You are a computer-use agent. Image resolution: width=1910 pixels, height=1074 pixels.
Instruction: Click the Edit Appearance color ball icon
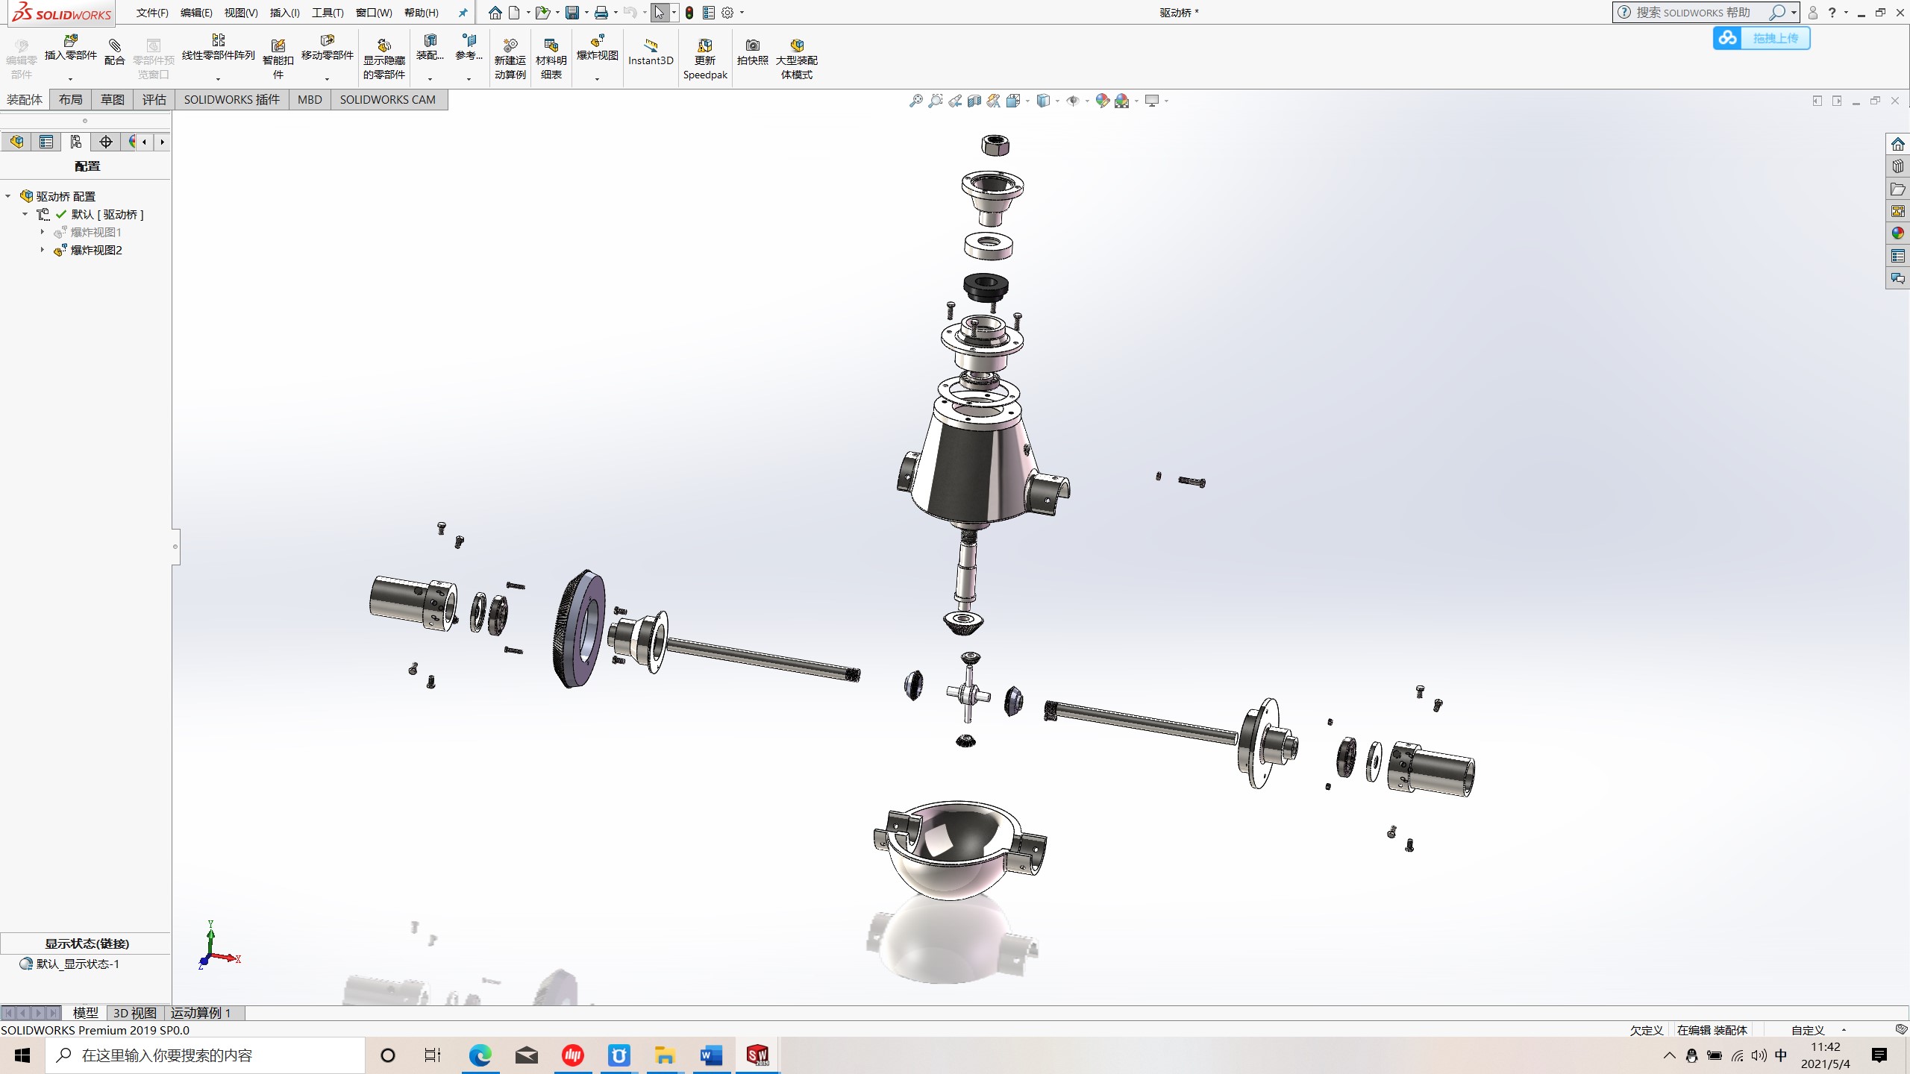coord(1102,101)
